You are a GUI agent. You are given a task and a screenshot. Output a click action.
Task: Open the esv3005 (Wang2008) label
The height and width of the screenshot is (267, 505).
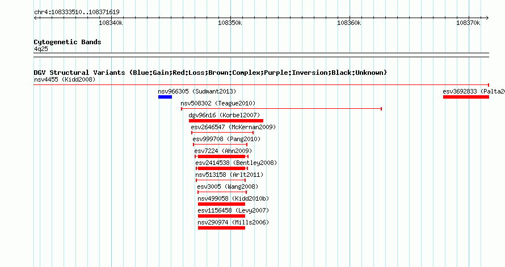228,187
